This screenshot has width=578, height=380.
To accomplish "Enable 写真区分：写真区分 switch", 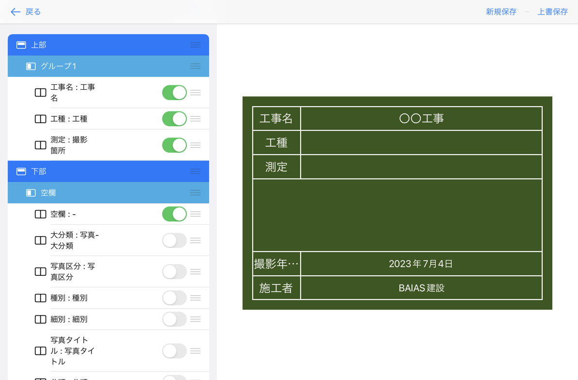I will [x=174, y=271].
